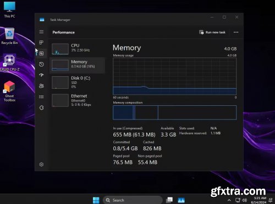Open the Windows Start button
This screenshot has height=204, width=275.
(x=96, y=200)
